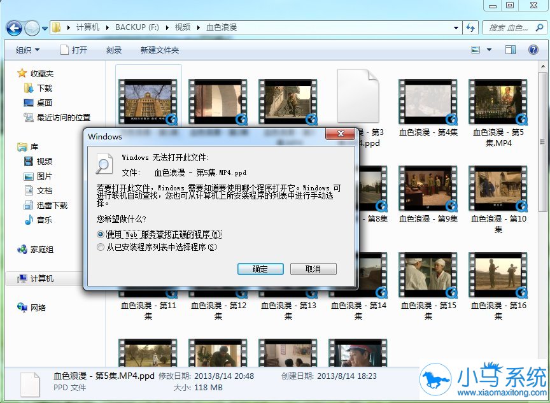Open the 文档 library
The width and height of the screenshot is (550, 403).
[38, 191]
